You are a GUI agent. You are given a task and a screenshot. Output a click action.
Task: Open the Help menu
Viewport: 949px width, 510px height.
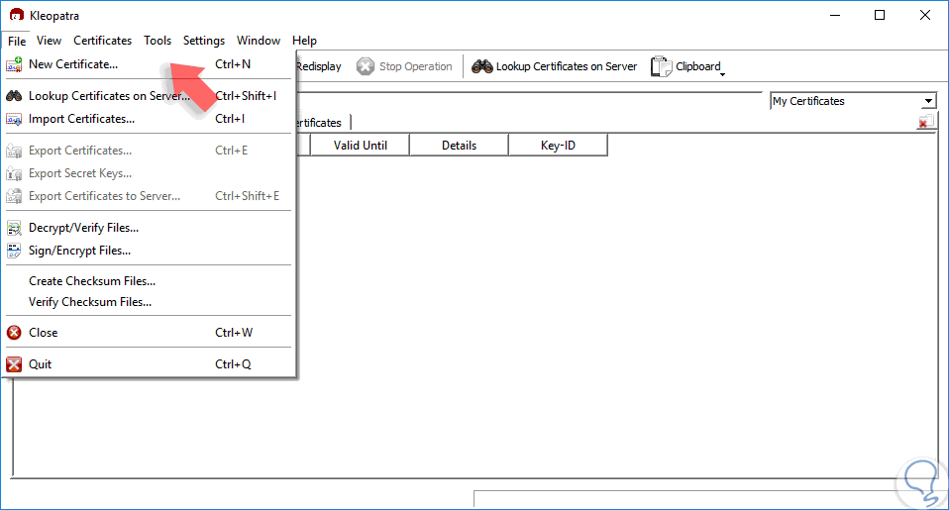[304, 41]
